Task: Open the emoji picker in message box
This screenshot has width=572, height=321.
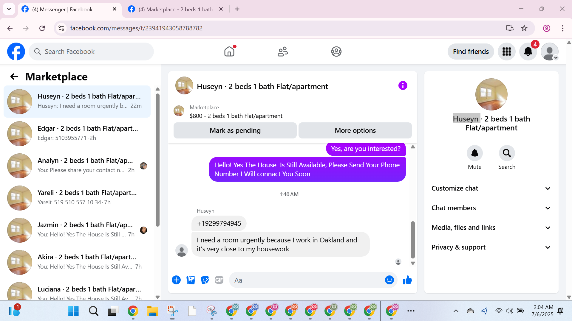Action: [x=389, y=280]
